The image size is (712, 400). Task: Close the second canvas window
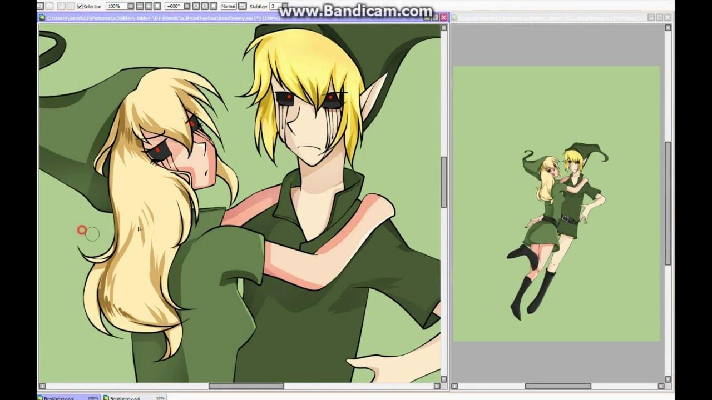[667, 17]
